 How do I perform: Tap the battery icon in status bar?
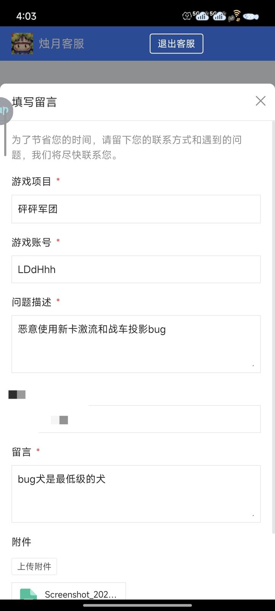251,16
